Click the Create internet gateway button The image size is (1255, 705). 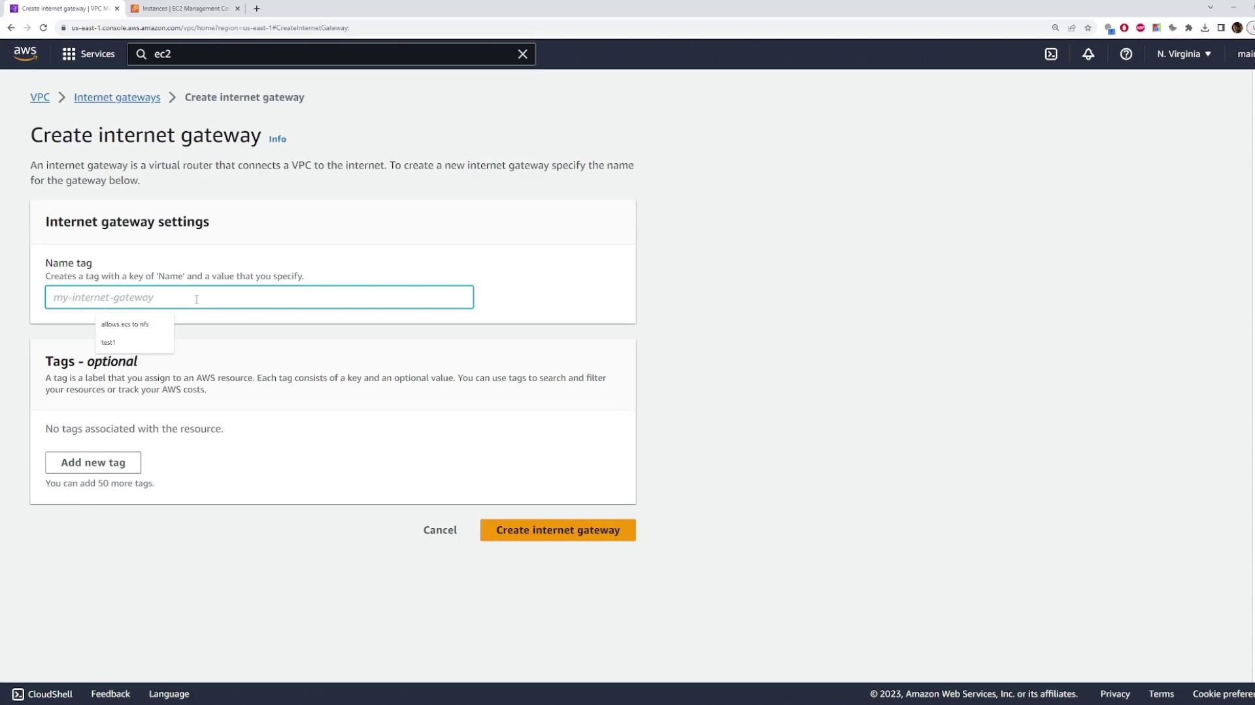pos(558,530)
